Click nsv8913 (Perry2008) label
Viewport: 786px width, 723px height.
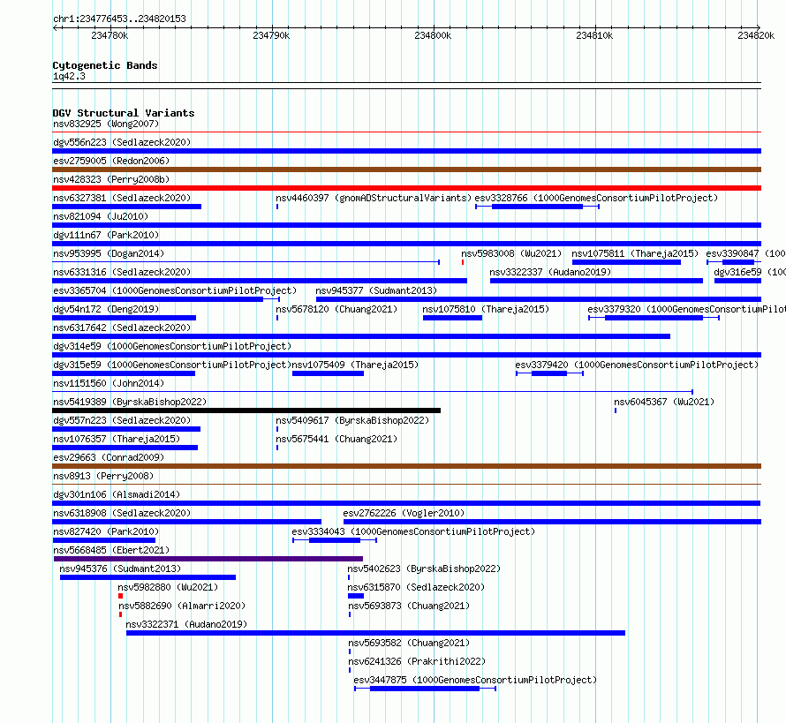pyautogui.click(x=103, y=476)
